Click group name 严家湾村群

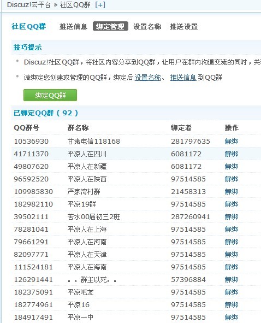point(84,192)
